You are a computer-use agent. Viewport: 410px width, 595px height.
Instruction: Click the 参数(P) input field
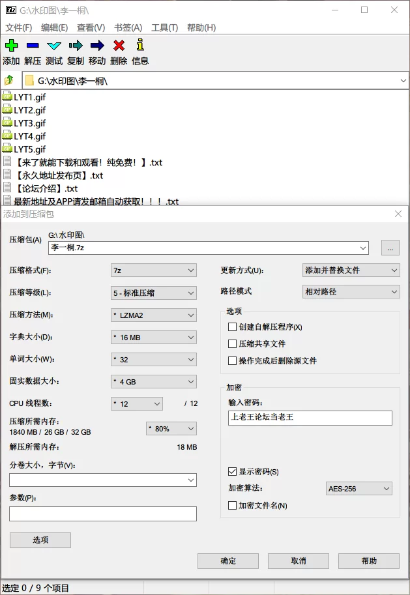103,514
